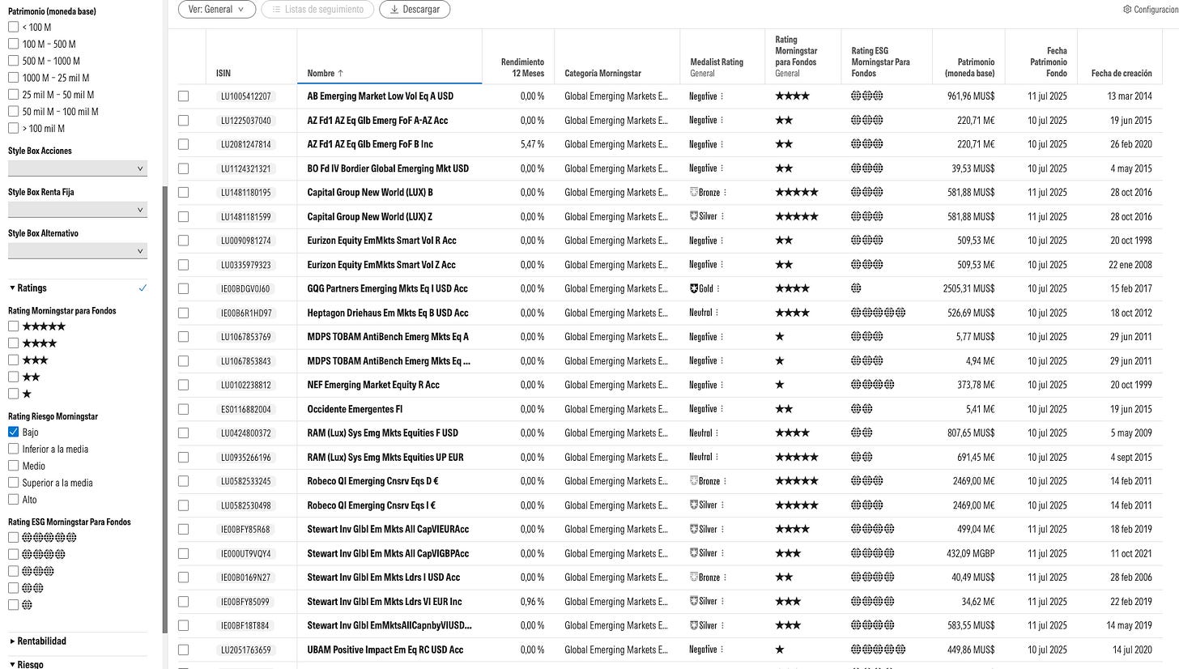Image resolution: width=1179 pixels, height=669 pixels.
Task: Click ISIN tag LU1005412207
Action: pyautogui.click(x=246, y=96)
